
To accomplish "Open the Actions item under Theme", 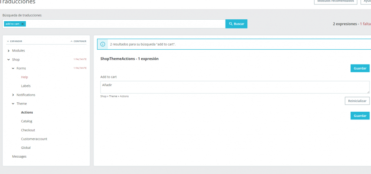I will point(27,112).
